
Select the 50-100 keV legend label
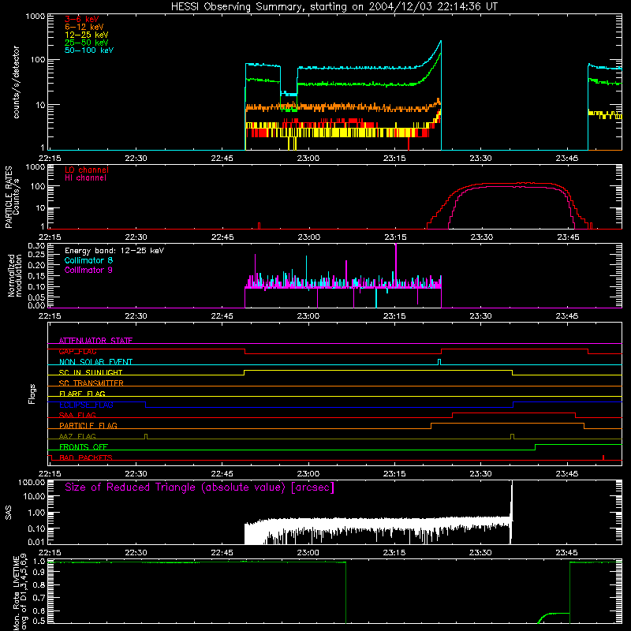[89, 50]
